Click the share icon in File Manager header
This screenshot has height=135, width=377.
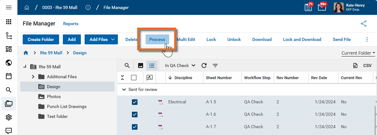pos(363,24)
